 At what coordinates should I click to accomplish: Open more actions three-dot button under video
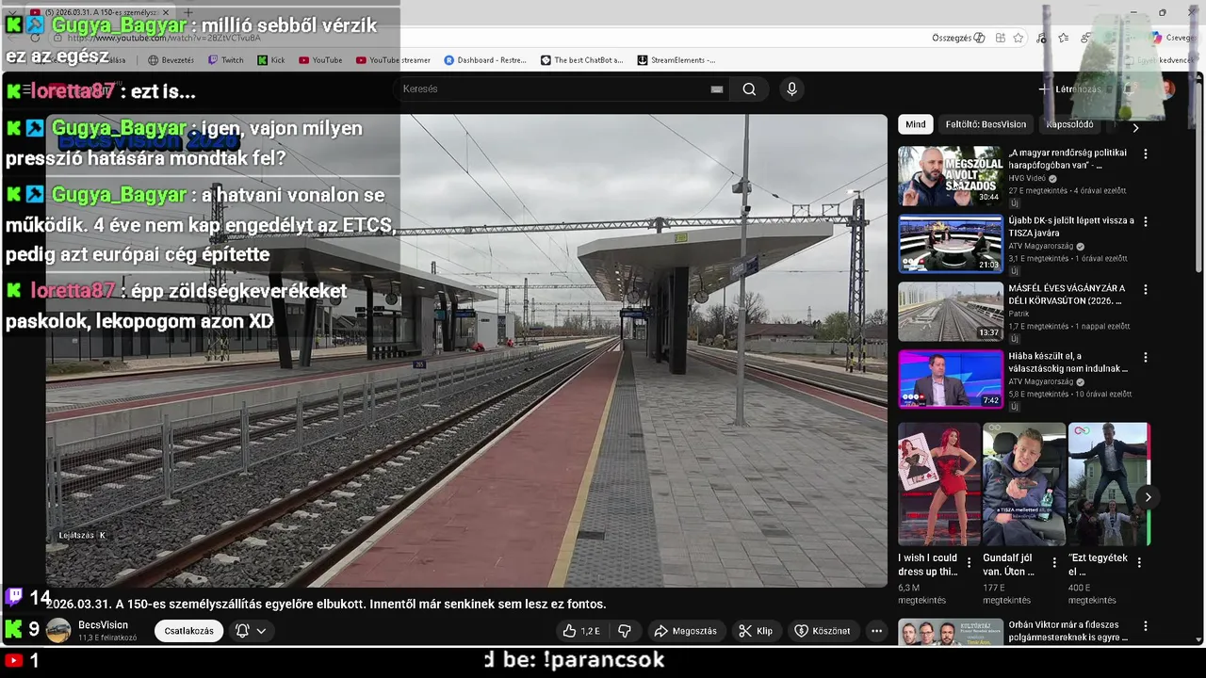click(x=876, y=631)
